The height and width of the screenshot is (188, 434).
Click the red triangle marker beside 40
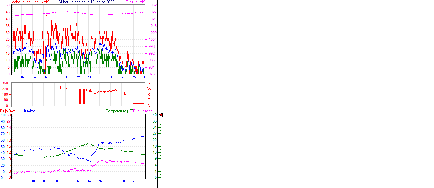tap(161, 115)
